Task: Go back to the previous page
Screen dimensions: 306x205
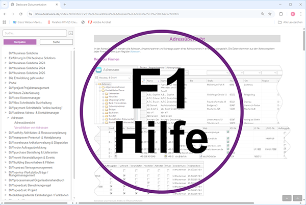Action: 5,14
